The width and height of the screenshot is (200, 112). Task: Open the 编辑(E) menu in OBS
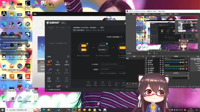coord(134,14)
